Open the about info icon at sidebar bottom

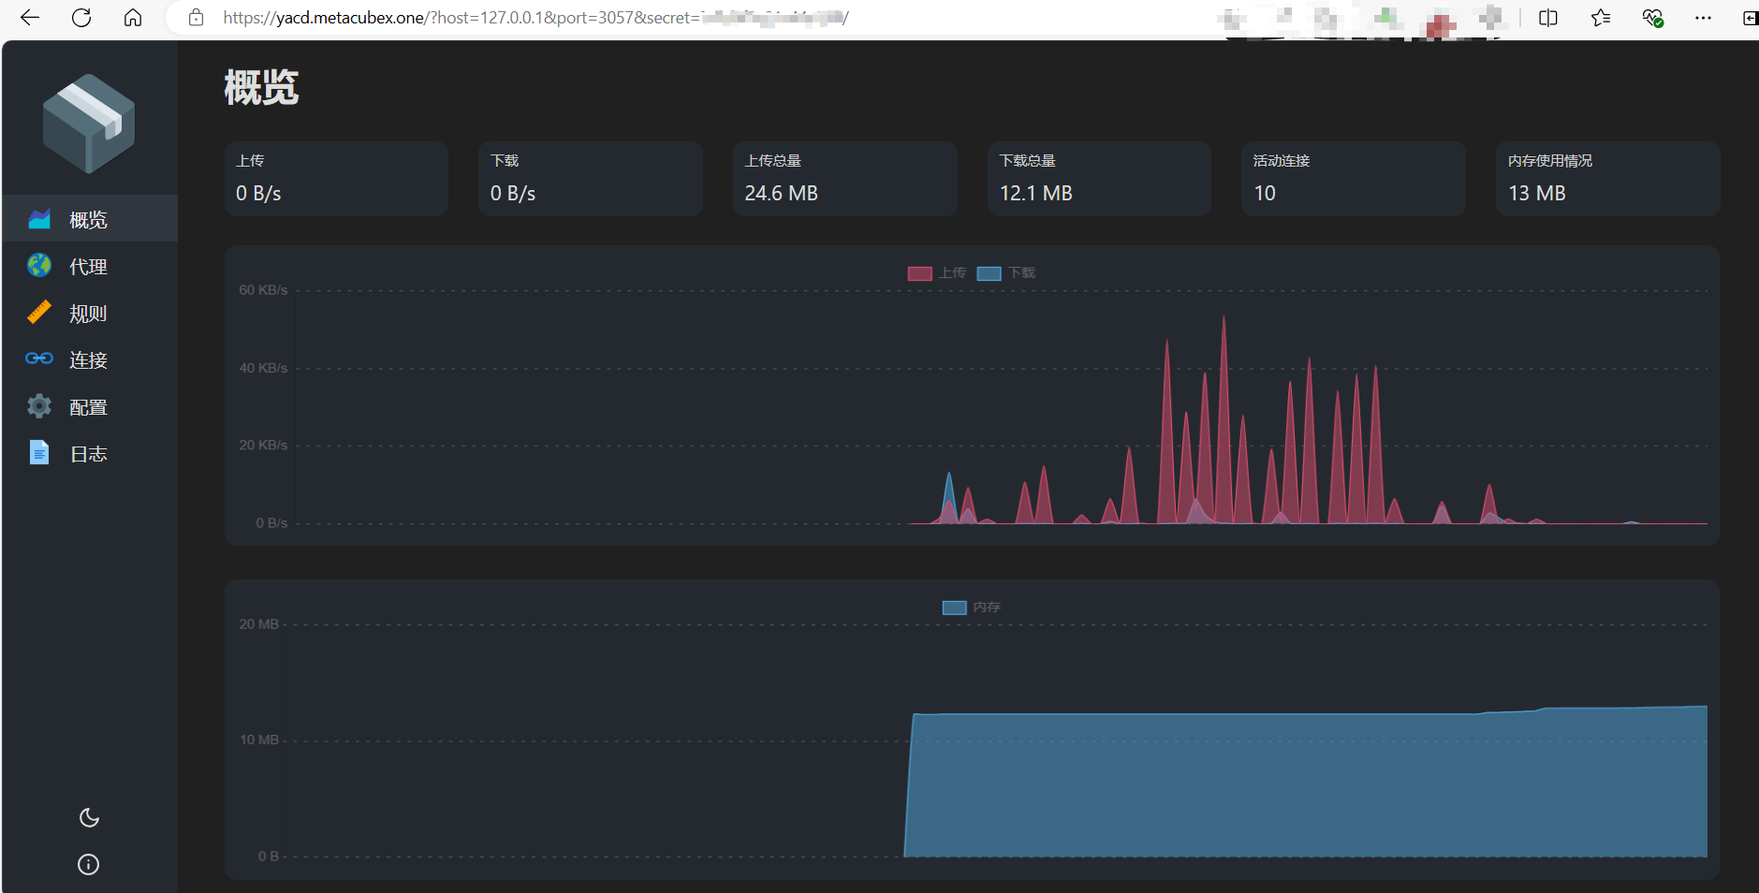[x=87, y=863]
